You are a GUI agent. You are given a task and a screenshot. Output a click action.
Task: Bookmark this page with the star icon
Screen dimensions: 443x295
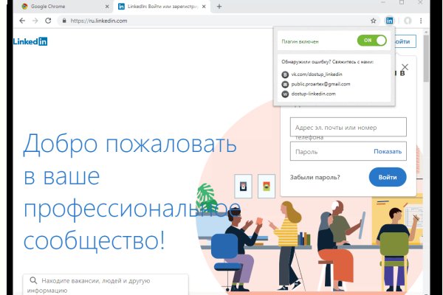[374, 21]
